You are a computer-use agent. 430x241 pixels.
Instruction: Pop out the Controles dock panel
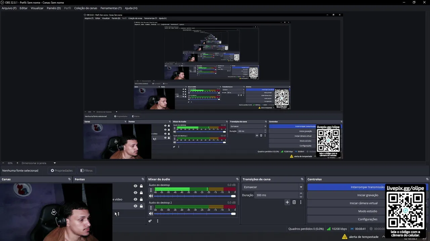(427, 179)
